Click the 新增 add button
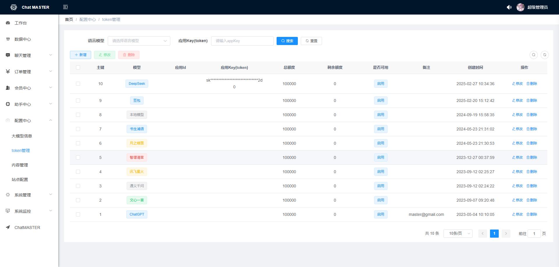The width and height of the screenshot is (559, 267). 80,55
